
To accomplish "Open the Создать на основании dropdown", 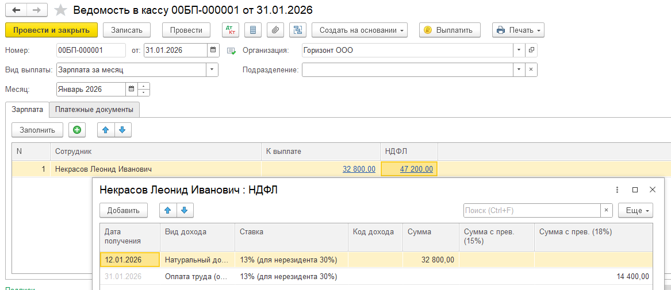I will [x=359, y=30].
